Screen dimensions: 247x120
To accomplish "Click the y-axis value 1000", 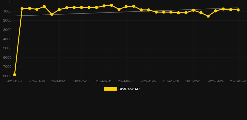I will [x=8, y=11].
